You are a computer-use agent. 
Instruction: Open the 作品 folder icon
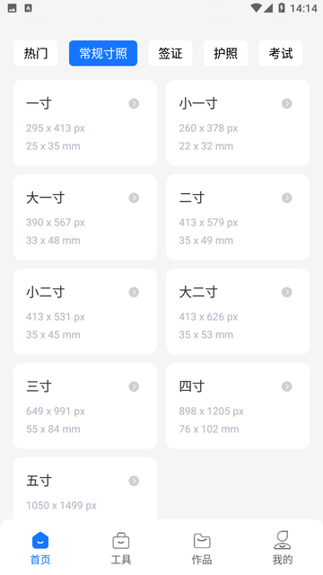tap(202, 541)
